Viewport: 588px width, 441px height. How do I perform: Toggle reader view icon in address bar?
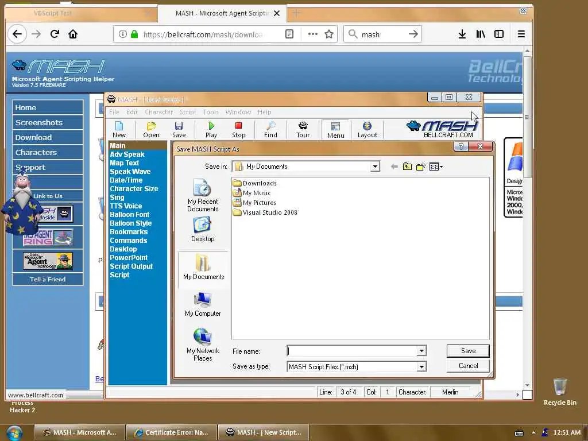click(x=289, y=34)
